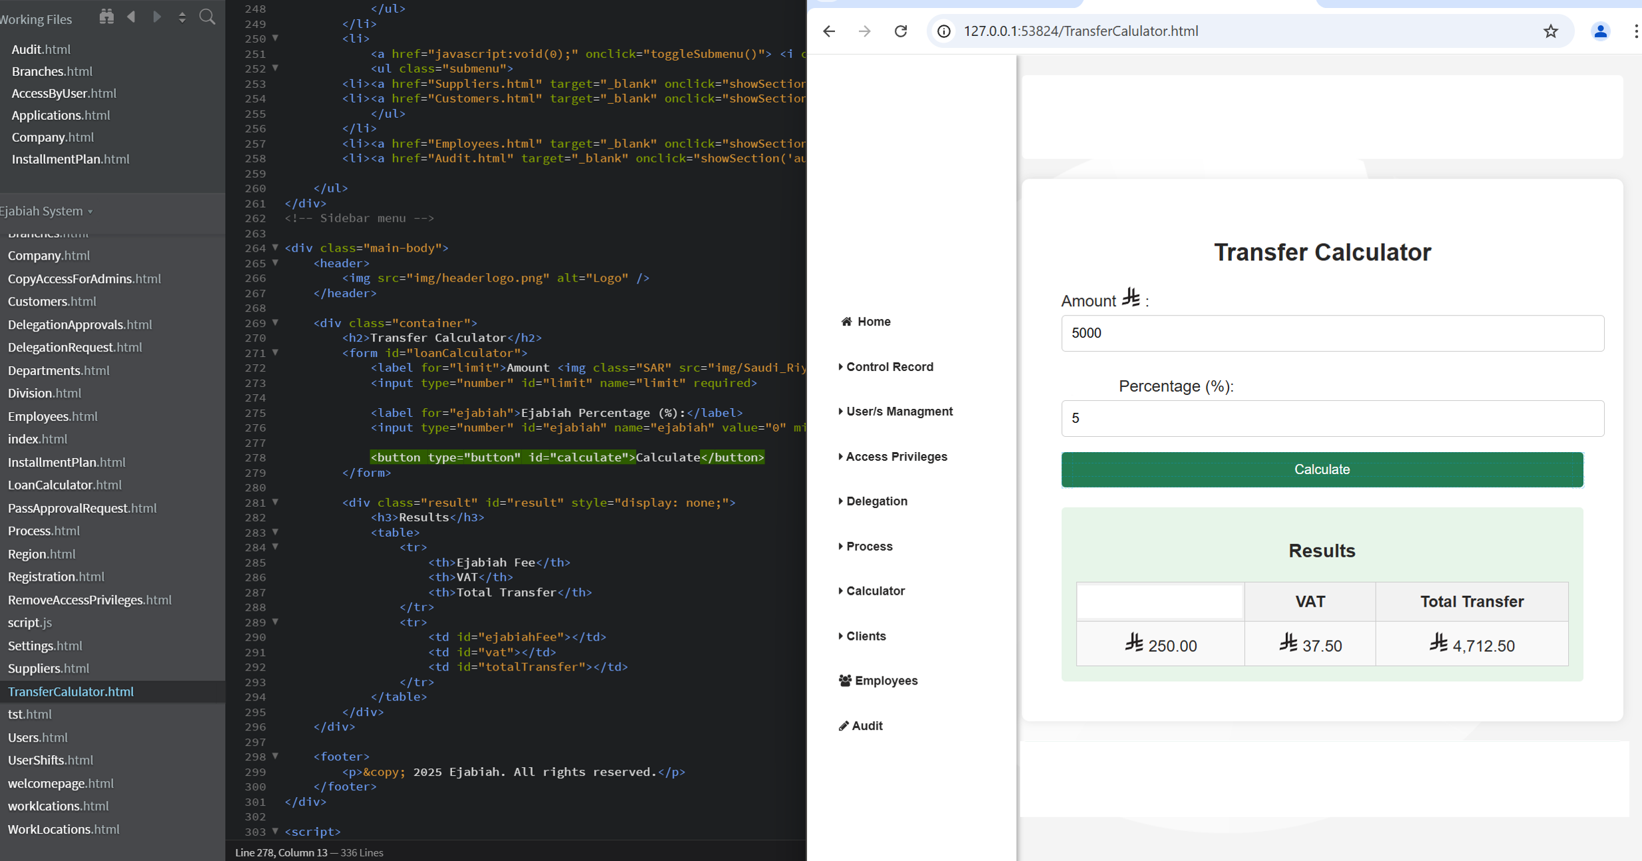Screen dimensions: 1642x861
Task: Click the editor's forward navigation arrow
Action: [158, 17]
